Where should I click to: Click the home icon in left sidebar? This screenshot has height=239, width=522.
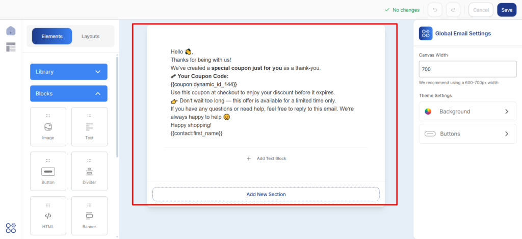[x=11, y=31]
